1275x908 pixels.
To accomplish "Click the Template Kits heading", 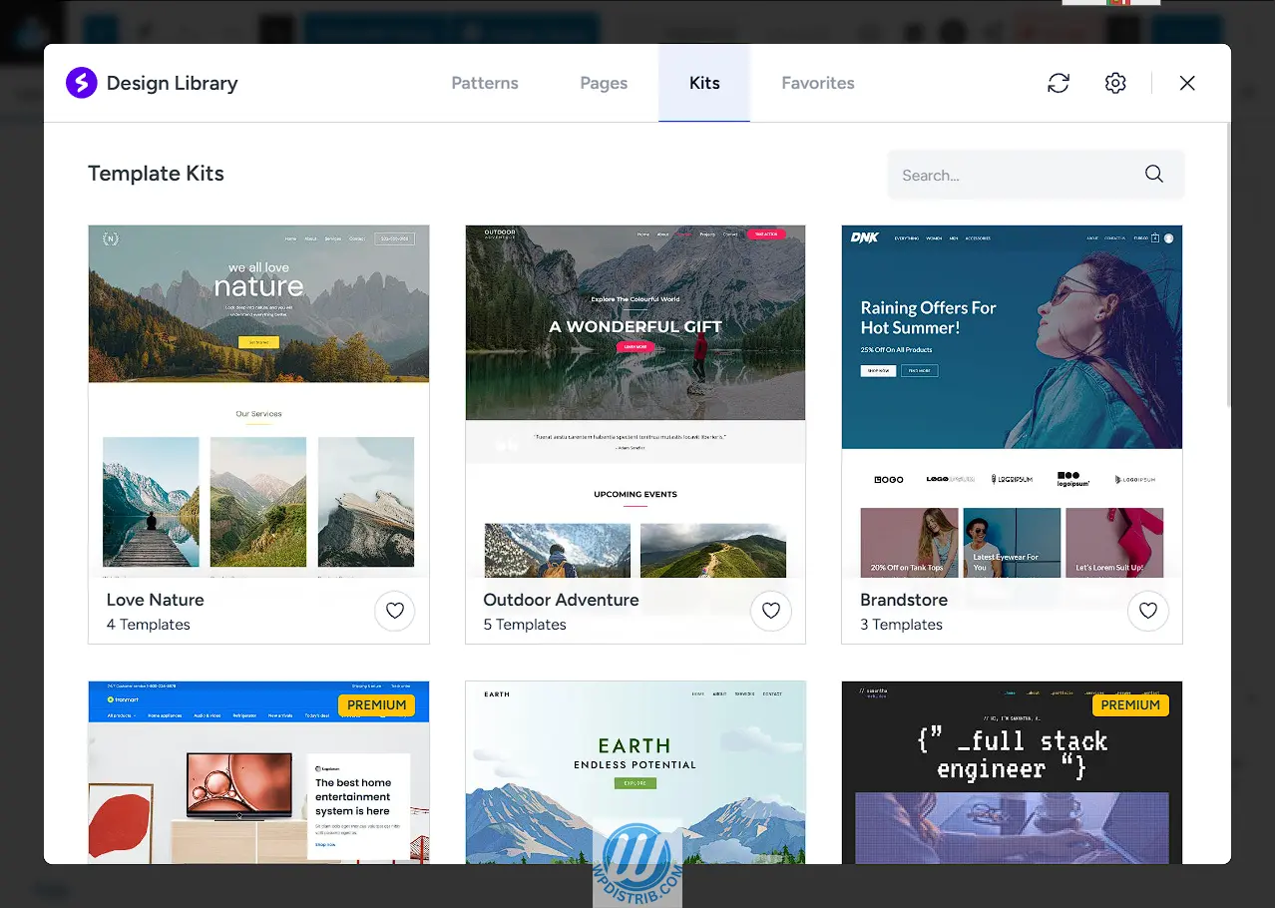I will (156, 174).
